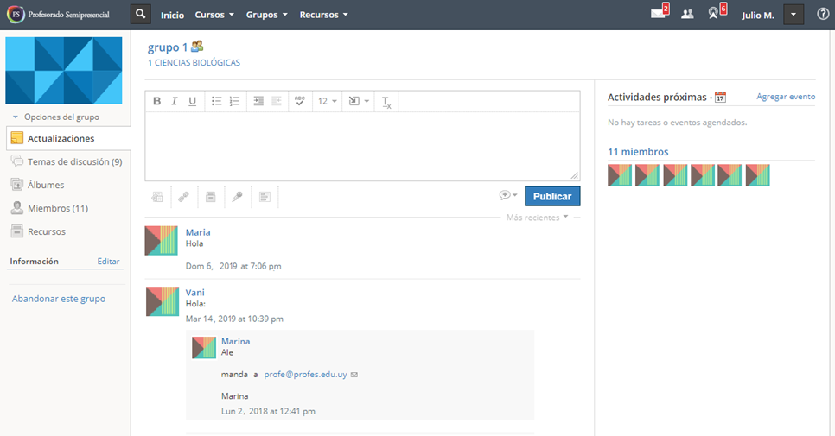Click the connections people icon in header

(687, 14)
